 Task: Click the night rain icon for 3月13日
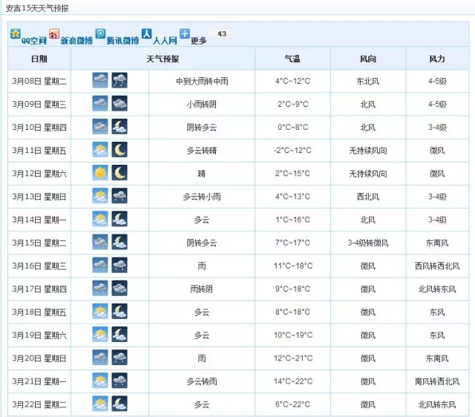click(x=119, y=196)
